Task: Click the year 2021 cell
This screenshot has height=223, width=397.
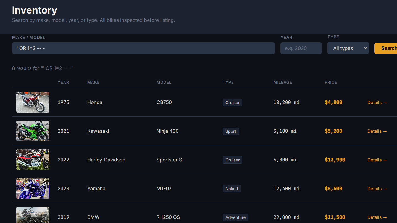Action: pyautogui.click(x=63, y=131)
